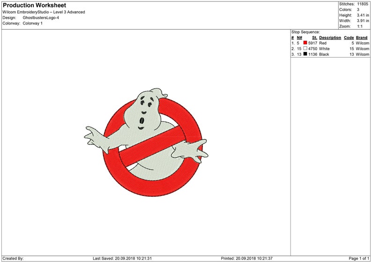Click the height value '3.41 in'
372x262 pixels.
(x=363, y=15)
